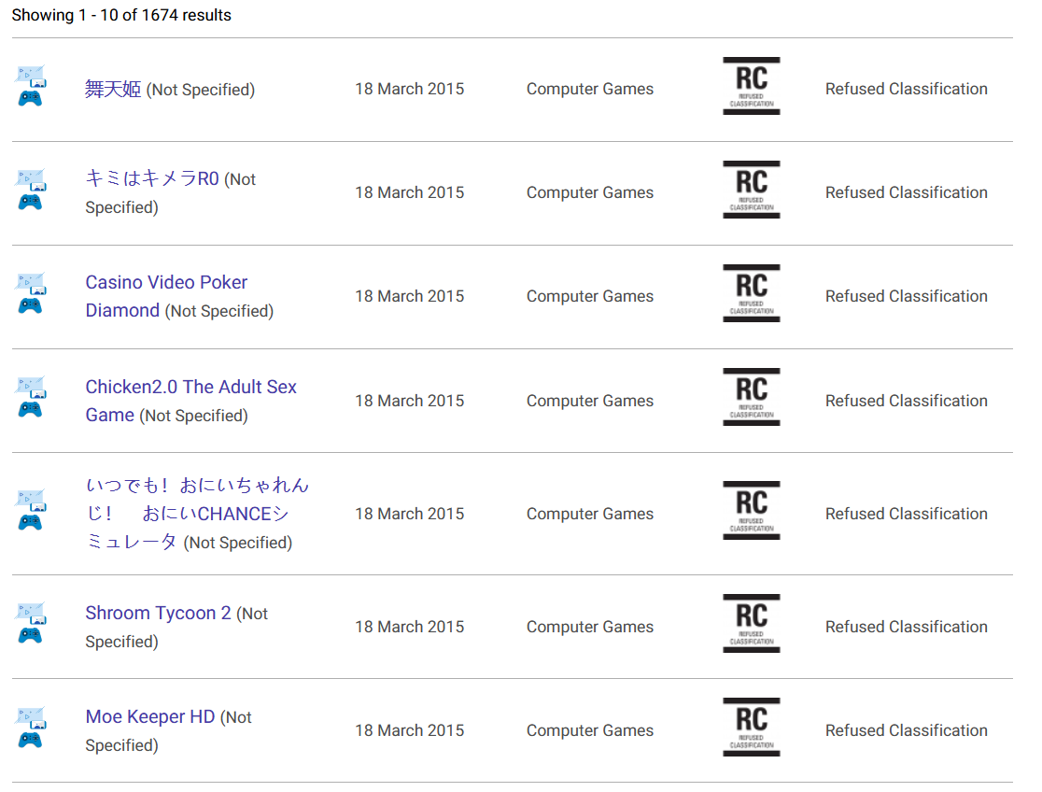Click the controller icon next to Moe Keeper HD
The width and height of the screenshot is (1042, 792).
tap(31, 727)
